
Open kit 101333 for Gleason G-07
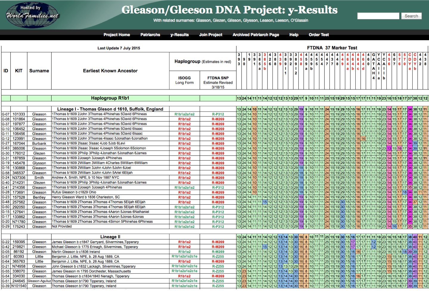(18, 114)
